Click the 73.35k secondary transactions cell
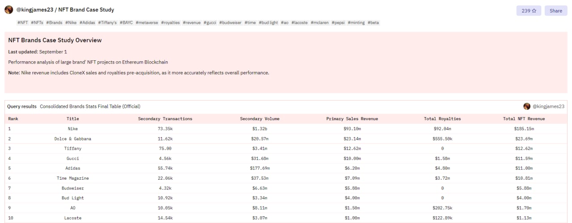The height and width of the screenshot is (223, 572). click(x=165, y=129)
